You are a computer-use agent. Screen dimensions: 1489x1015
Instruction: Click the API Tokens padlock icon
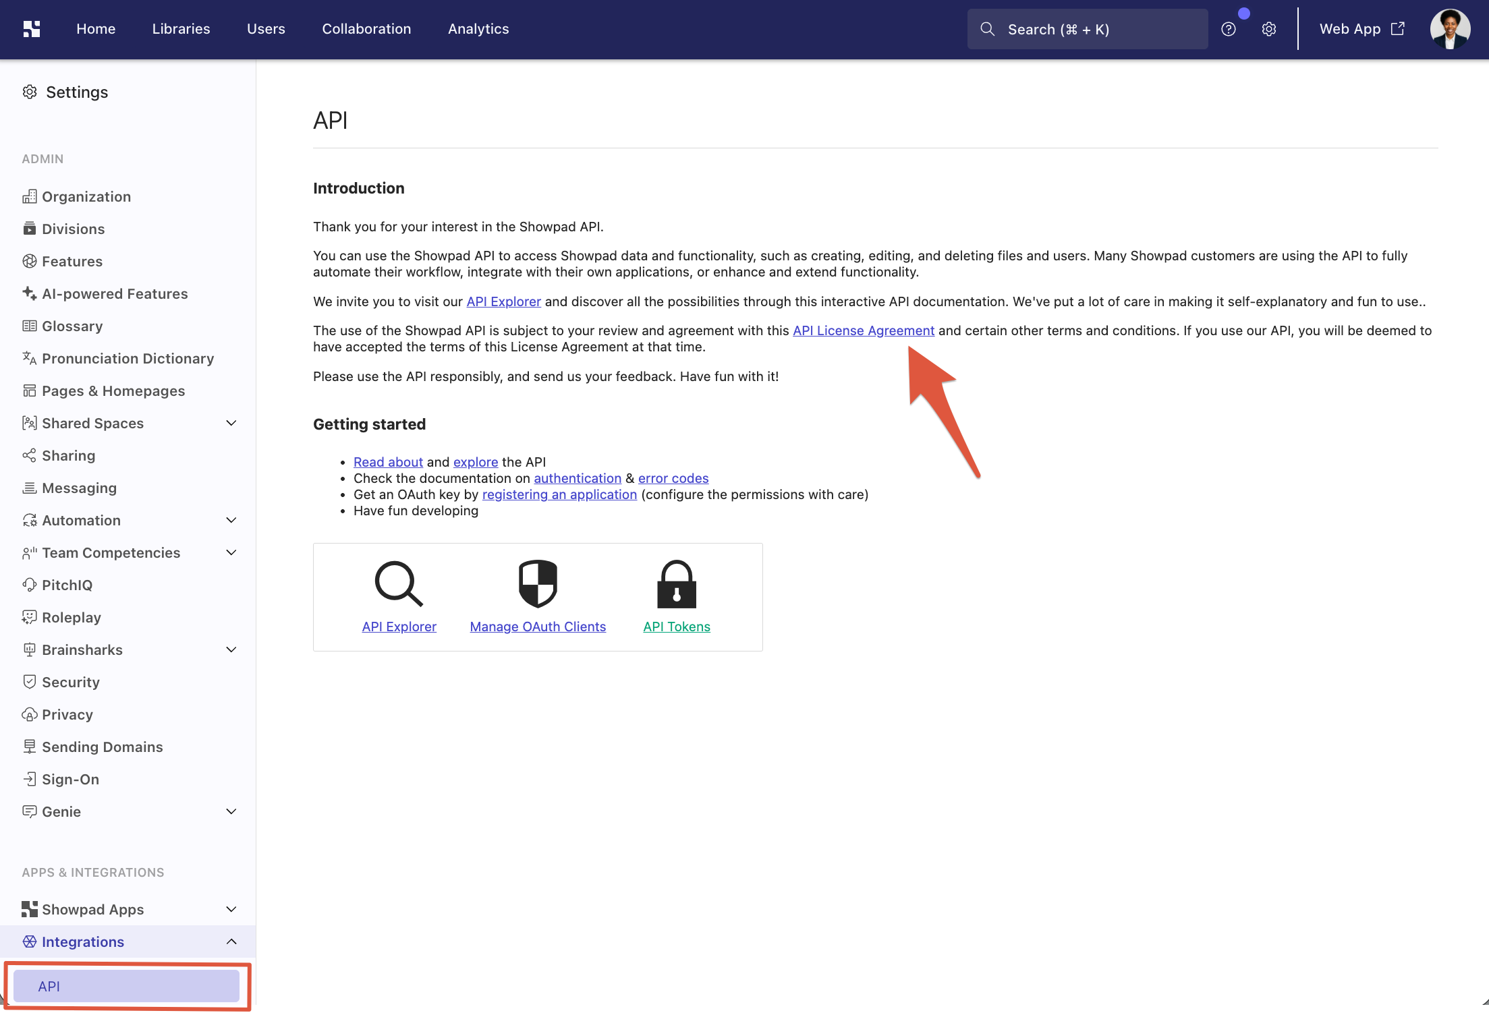point(677,583)
